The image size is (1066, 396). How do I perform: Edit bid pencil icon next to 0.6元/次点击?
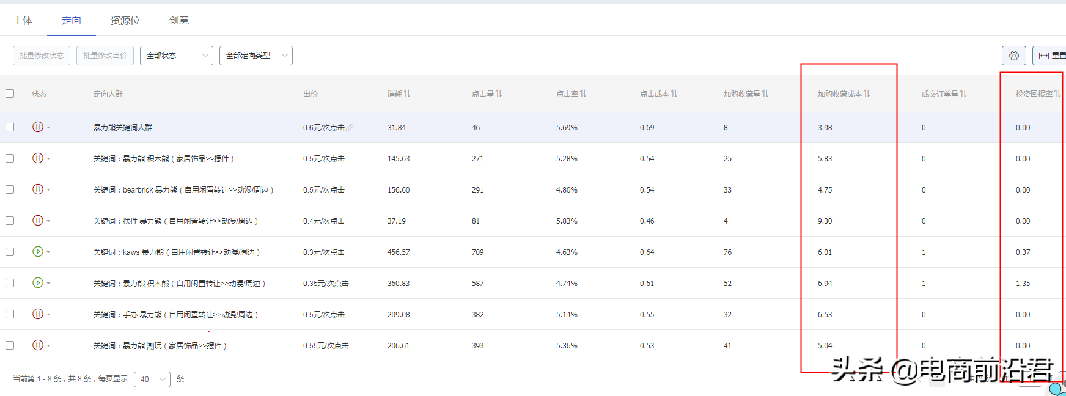click(350, 128)
